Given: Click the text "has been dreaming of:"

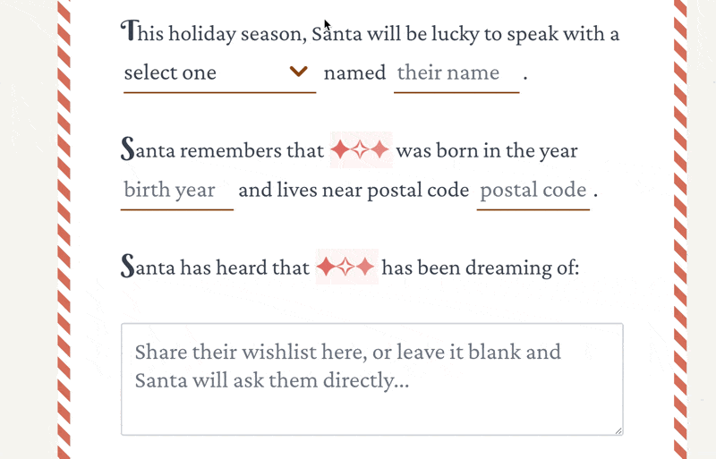Looking at the screenshot, I should pyautogui.click(x=480, y=267).
